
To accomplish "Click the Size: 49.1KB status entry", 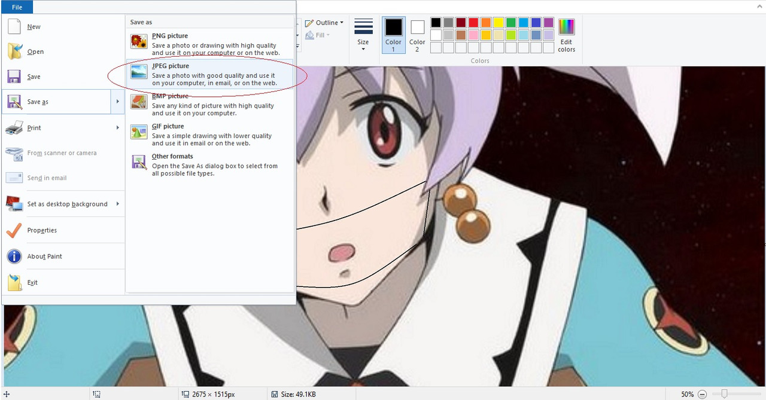I will (x=293, y=395).
